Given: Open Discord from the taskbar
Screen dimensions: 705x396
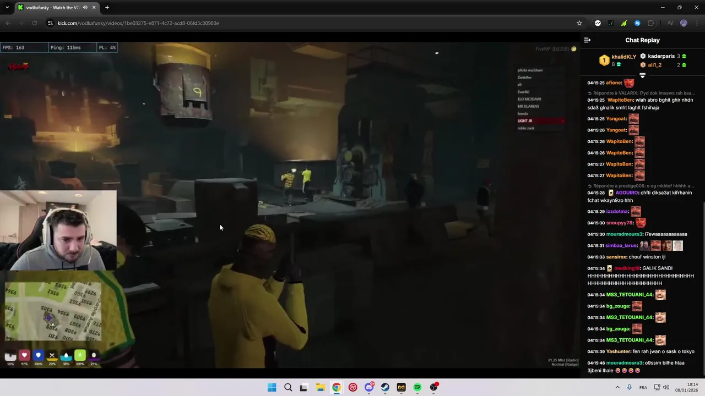Looking at the screenshot, I should point(369,387).
